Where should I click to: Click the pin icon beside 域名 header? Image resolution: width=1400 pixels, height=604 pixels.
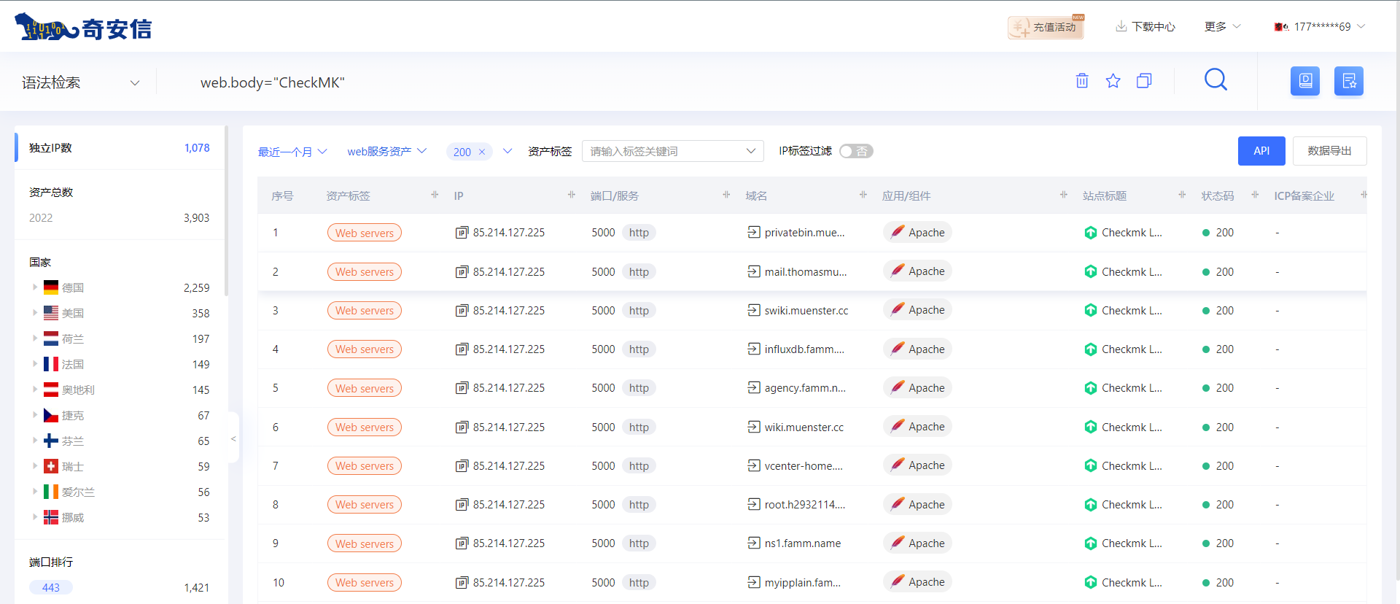[863, 195]
